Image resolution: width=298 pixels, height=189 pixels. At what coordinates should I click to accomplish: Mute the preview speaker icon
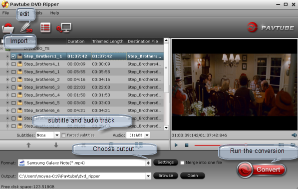coord(294,135)
